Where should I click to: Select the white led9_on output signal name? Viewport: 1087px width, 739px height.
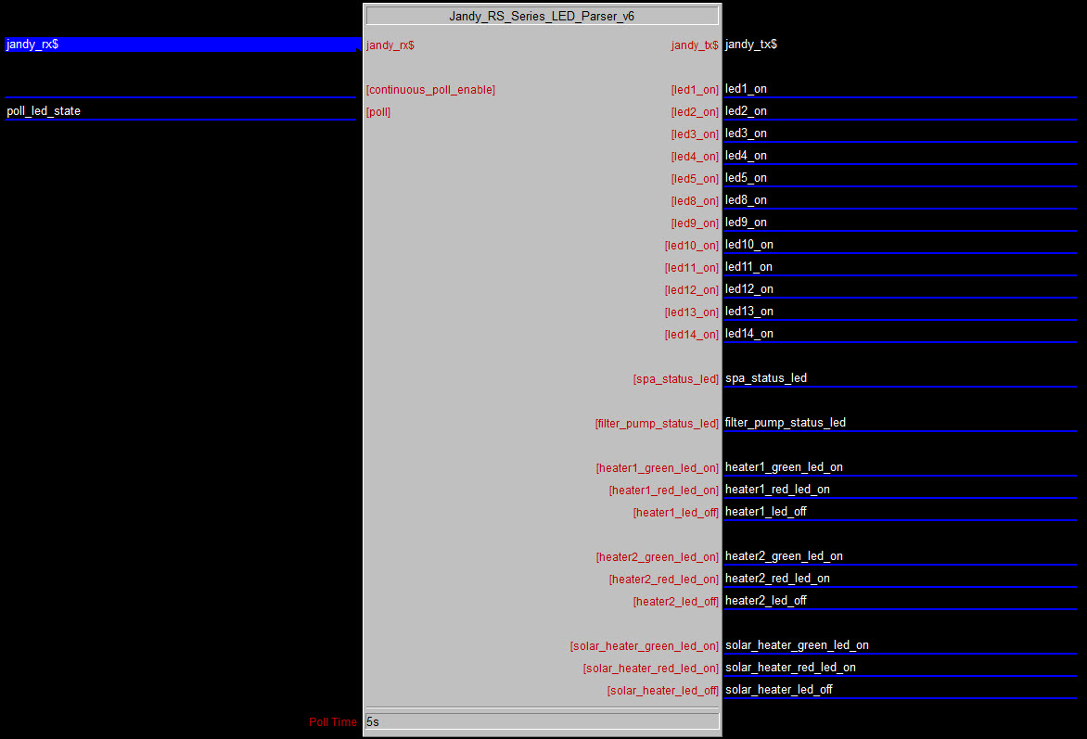[746, 222]
